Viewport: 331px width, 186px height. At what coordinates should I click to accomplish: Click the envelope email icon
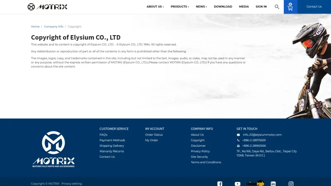[238, 135]
